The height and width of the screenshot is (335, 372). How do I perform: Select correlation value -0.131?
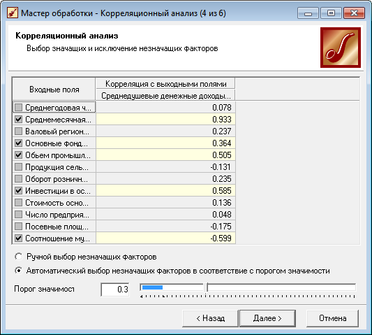(165, 166)
